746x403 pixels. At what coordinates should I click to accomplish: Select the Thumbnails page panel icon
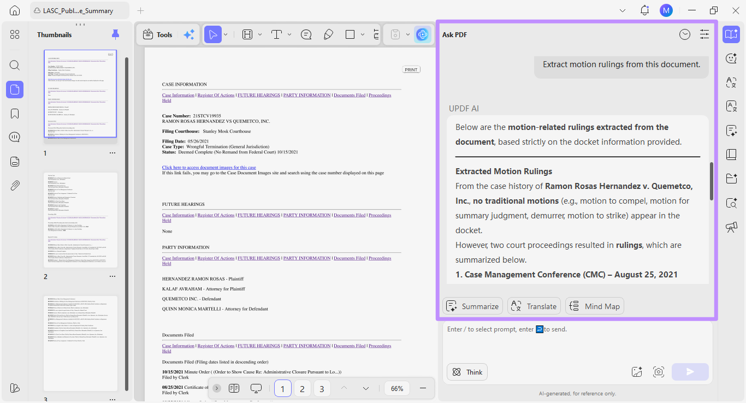click(15, 90)
